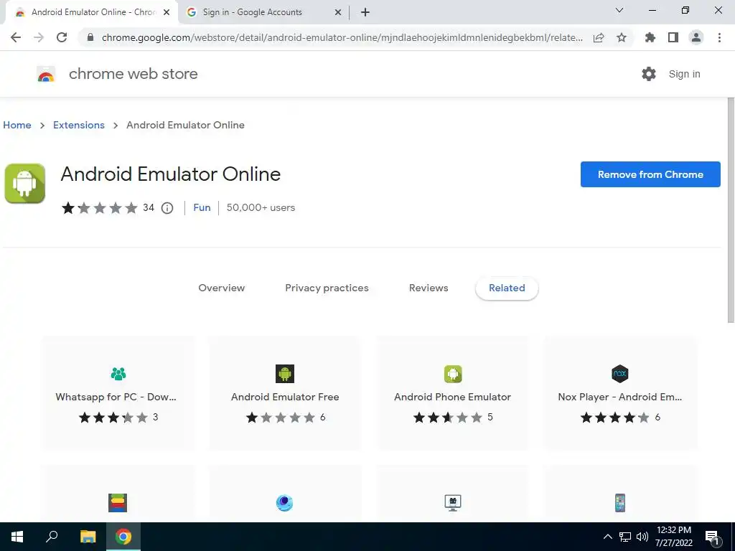Open the Chrome profile avatar
Screen dimensions: 735x551
696,37
